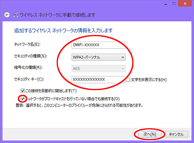Check the 文字を非表示にする checkbox

click(x=128, y=80)
